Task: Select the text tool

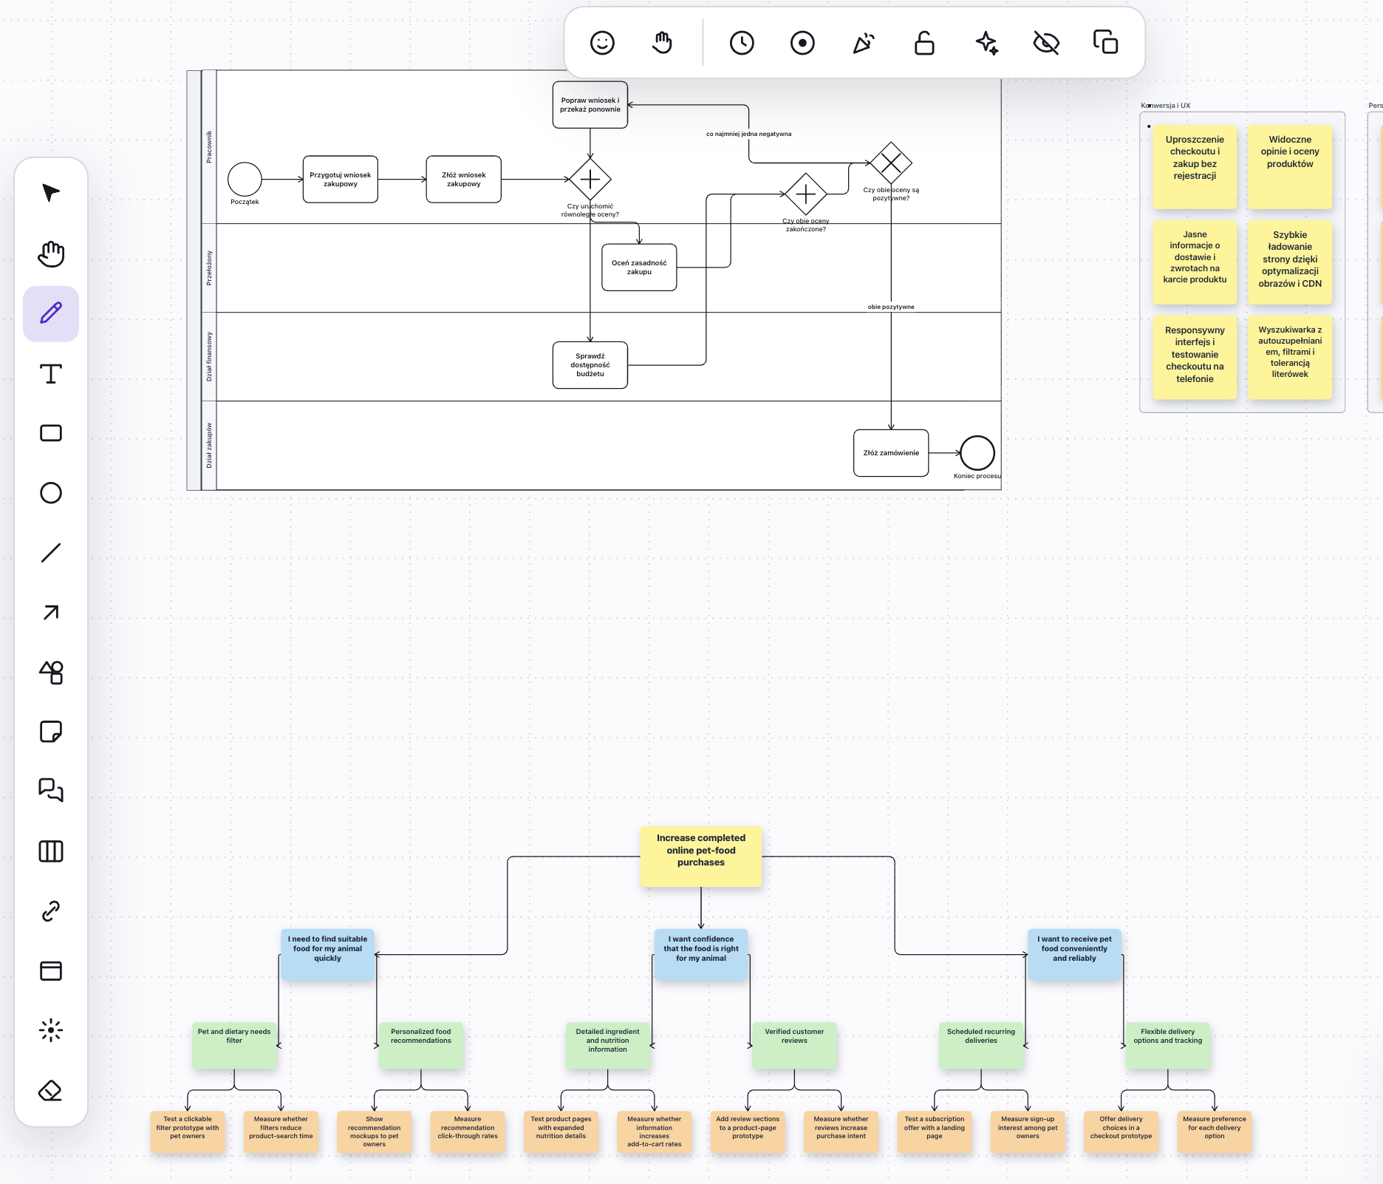Action: tap(50, 373)
